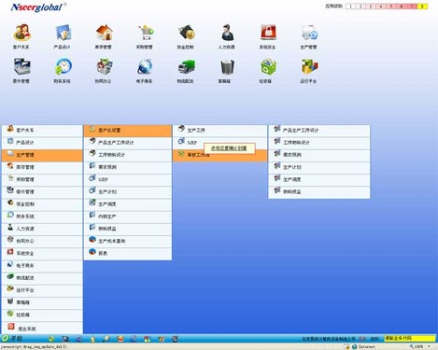
Task: Choose 库存管理 from the start menu list
Action: point(42,167)
